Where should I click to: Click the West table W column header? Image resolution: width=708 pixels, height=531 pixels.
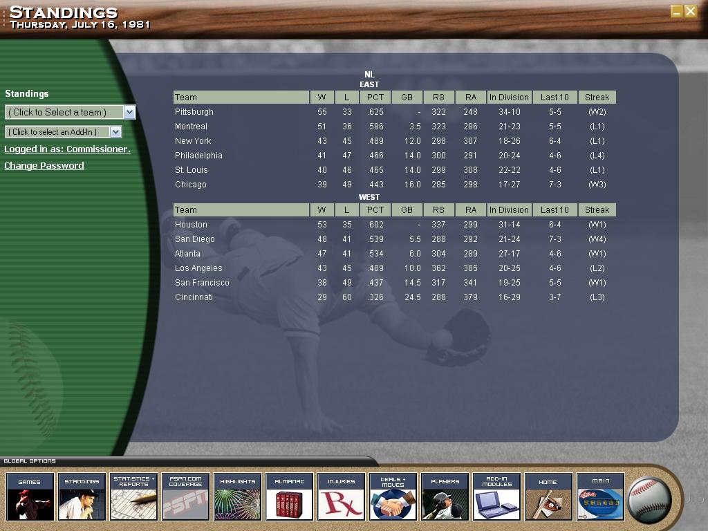pyautogui.click(x=322, y=210)
